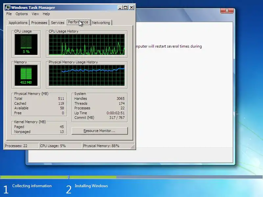Screen dimensions: 263x197
Task: Click the Nonpaged value 13
Action: 62,132
